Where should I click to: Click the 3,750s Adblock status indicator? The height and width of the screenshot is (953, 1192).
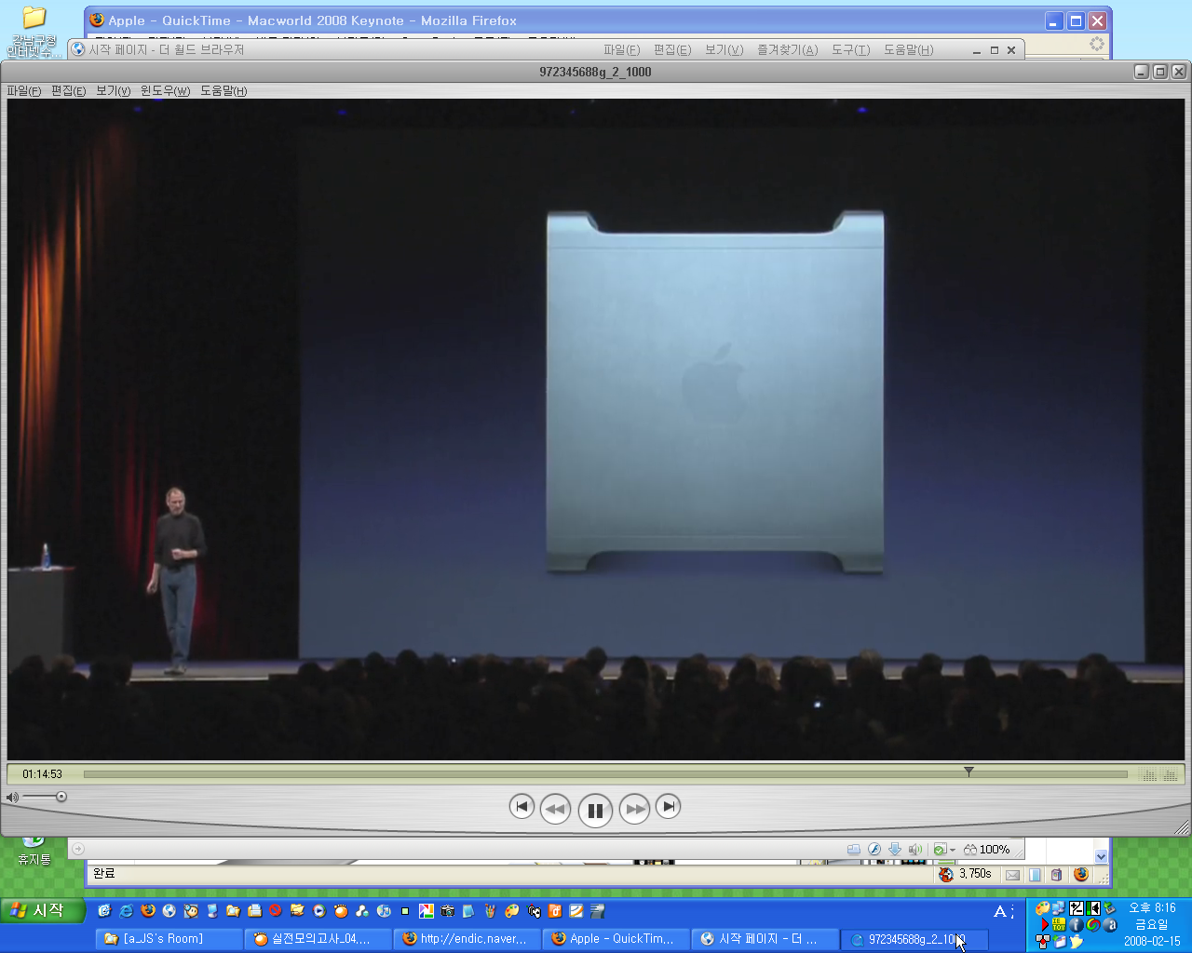pos(965,874)
